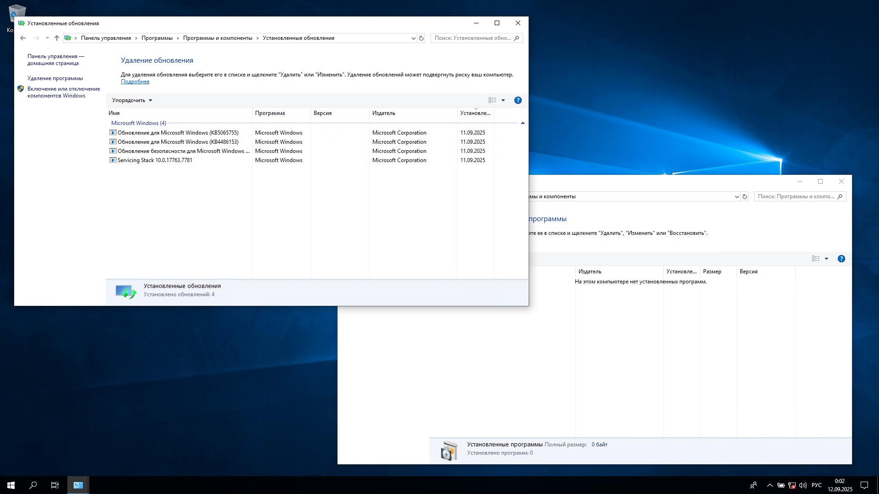The height and width of the screenshot is (494, 879).
Task: Click the installed programs icon in details pane
Action: 449,451
